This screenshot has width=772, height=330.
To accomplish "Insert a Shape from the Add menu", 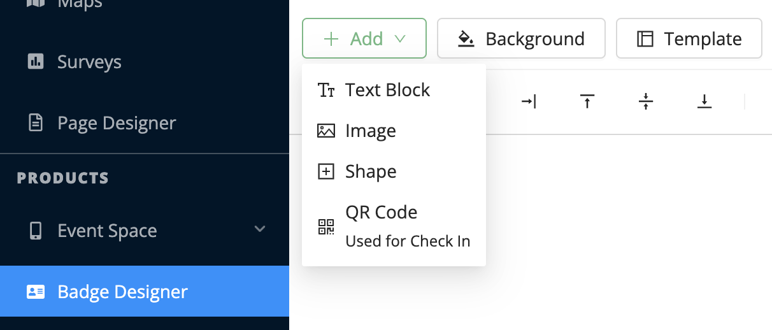I will 371,172.
